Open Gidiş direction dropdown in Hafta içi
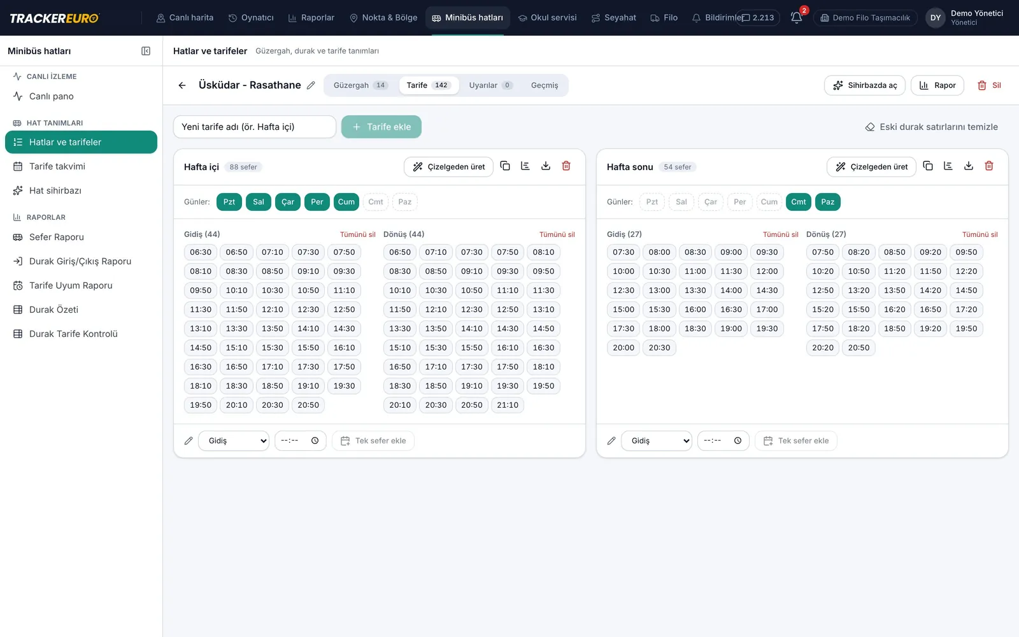1019x637 pixels. tap(234, 441)
